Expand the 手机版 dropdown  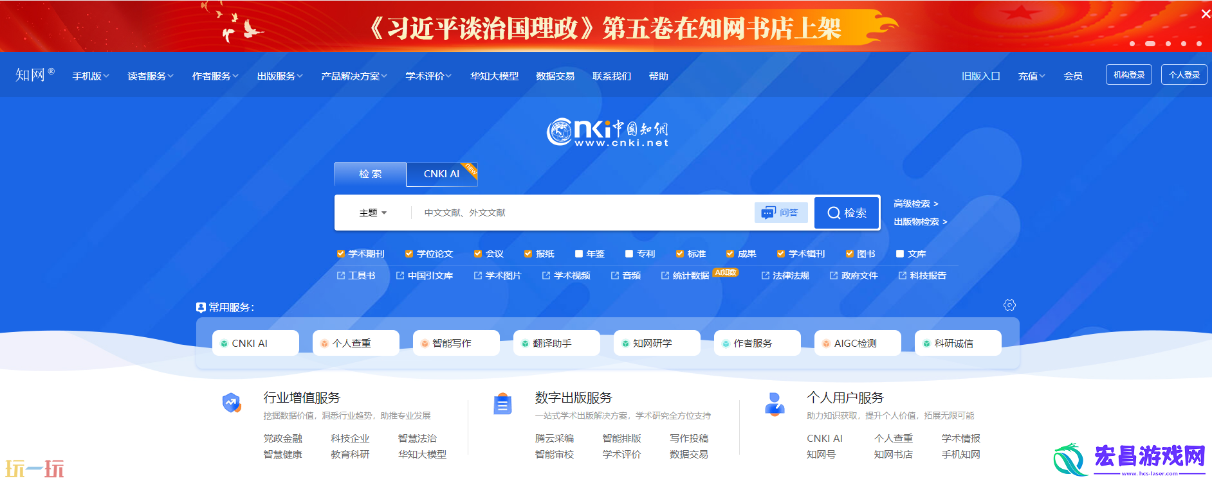tap(91, 76)
